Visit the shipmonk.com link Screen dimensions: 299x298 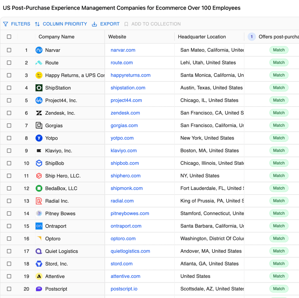point(127,188)
